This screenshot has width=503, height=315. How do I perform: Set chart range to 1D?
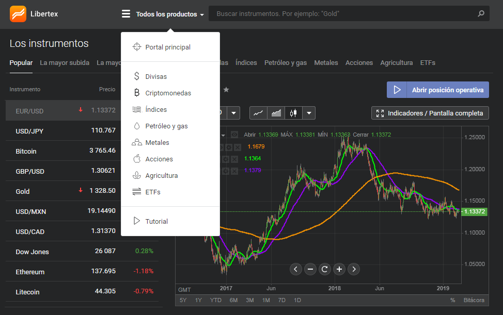(297, 300)
